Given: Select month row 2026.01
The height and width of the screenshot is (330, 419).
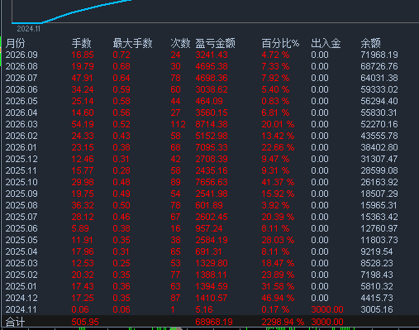Looking at the screenshot, I should pos(209,147).
